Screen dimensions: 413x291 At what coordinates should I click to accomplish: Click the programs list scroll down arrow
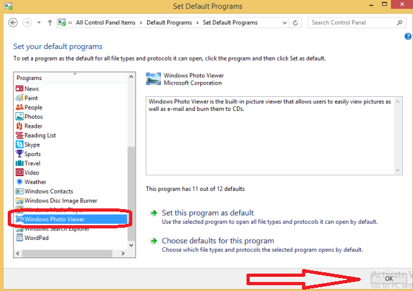[131, 245]
